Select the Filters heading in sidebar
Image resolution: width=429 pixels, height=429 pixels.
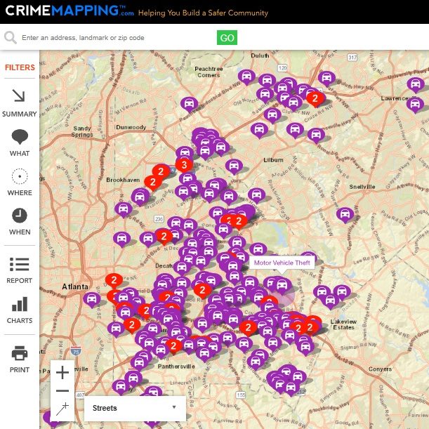click(20, 68)
